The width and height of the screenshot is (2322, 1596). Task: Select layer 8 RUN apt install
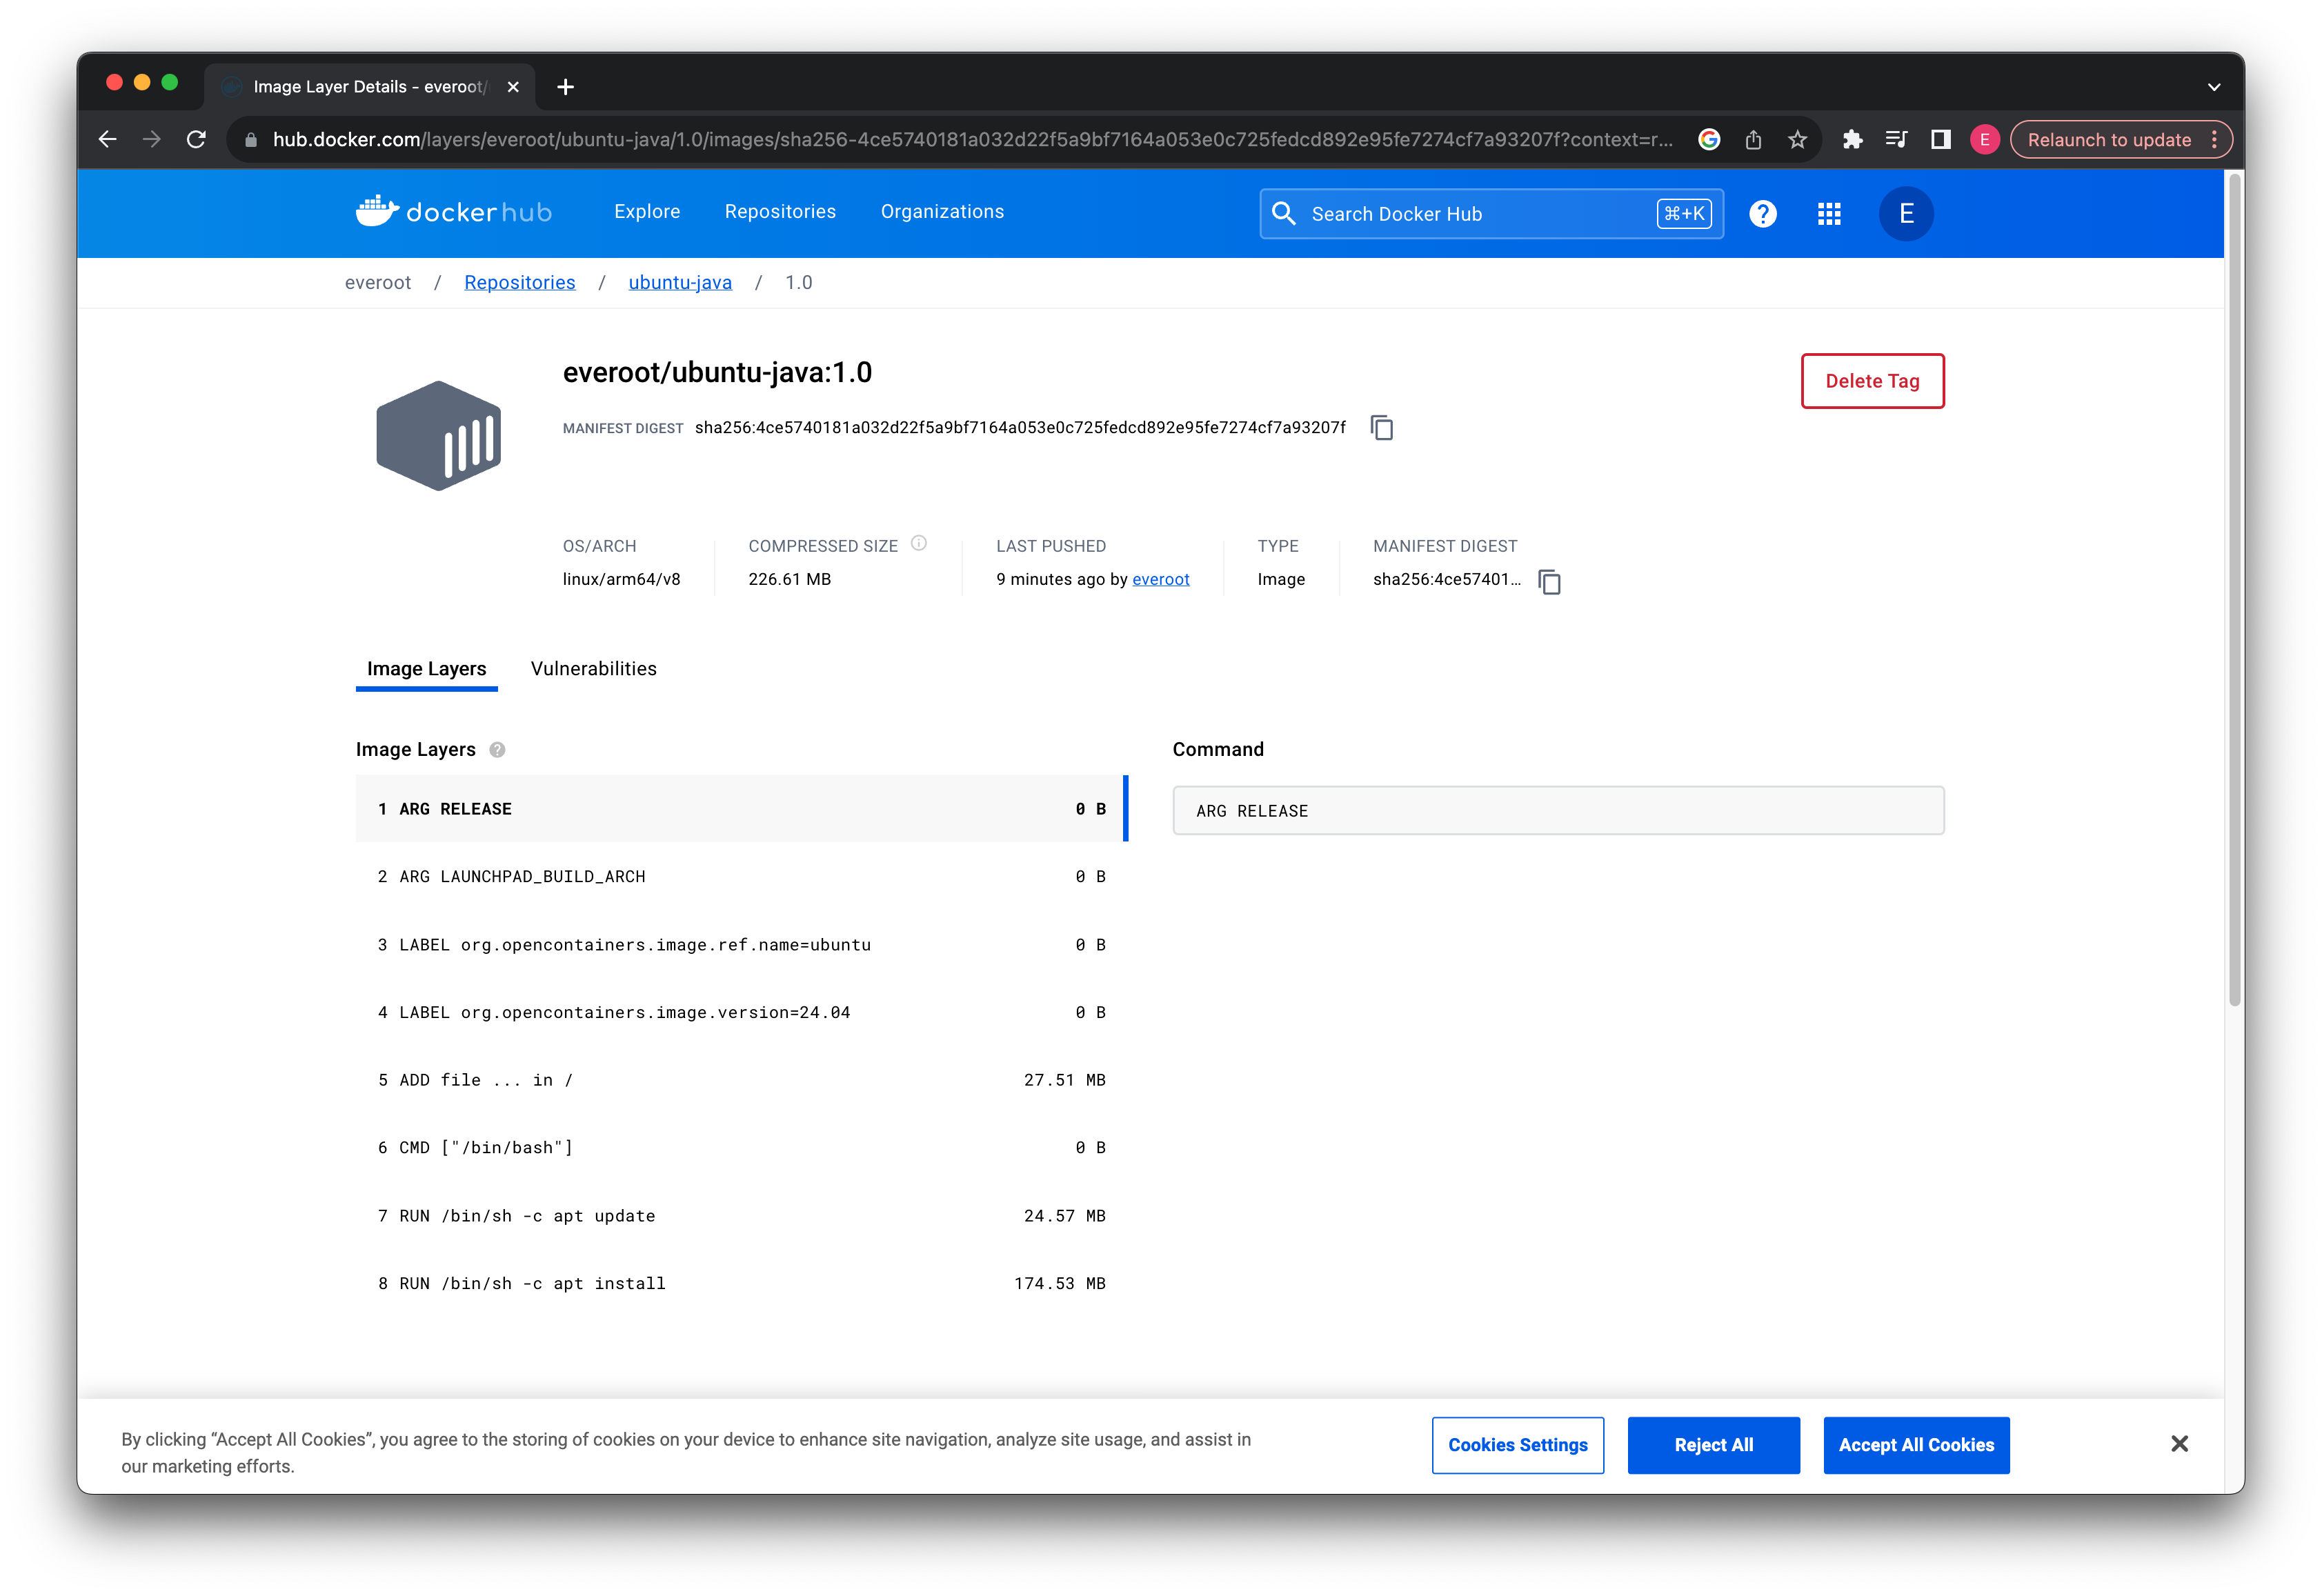tap(742, 1284)
